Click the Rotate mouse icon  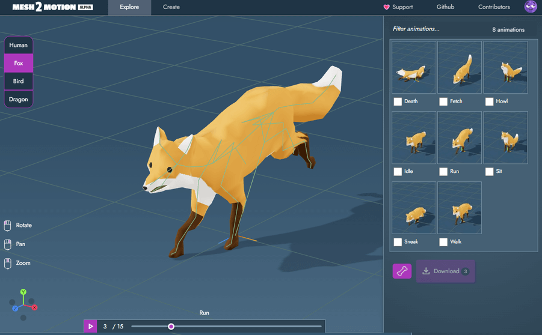(x=8, y=226)
